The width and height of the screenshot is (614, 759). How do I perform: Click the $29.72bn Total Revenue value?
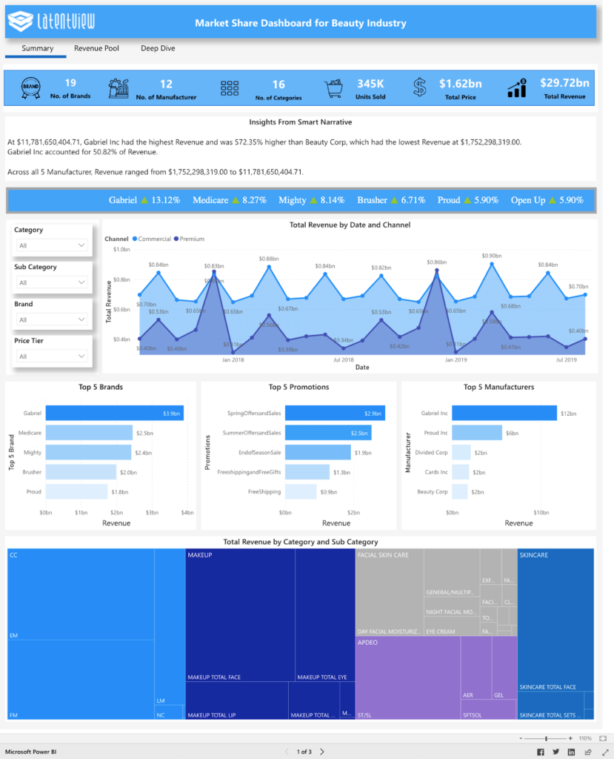[x=564, y=83]
